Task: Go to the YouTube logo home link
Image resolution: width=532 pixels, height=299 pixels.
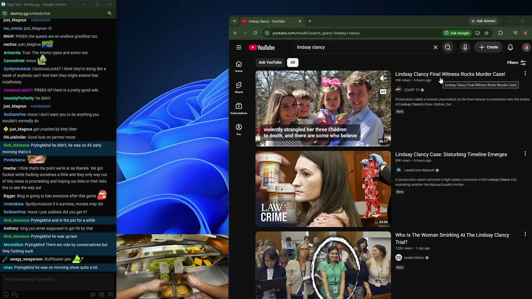Action: [262, 47]
